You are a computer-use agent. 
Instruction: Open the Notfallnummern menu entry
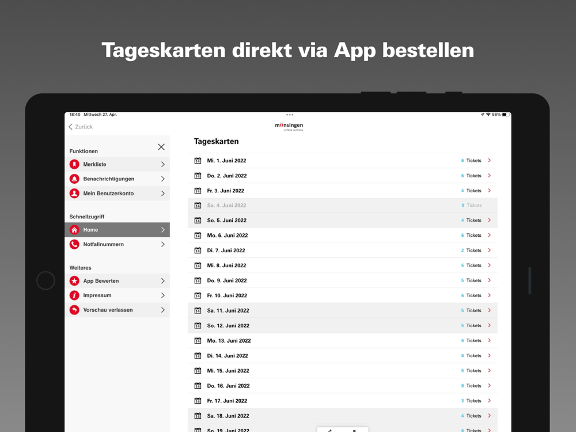point(117,244)
